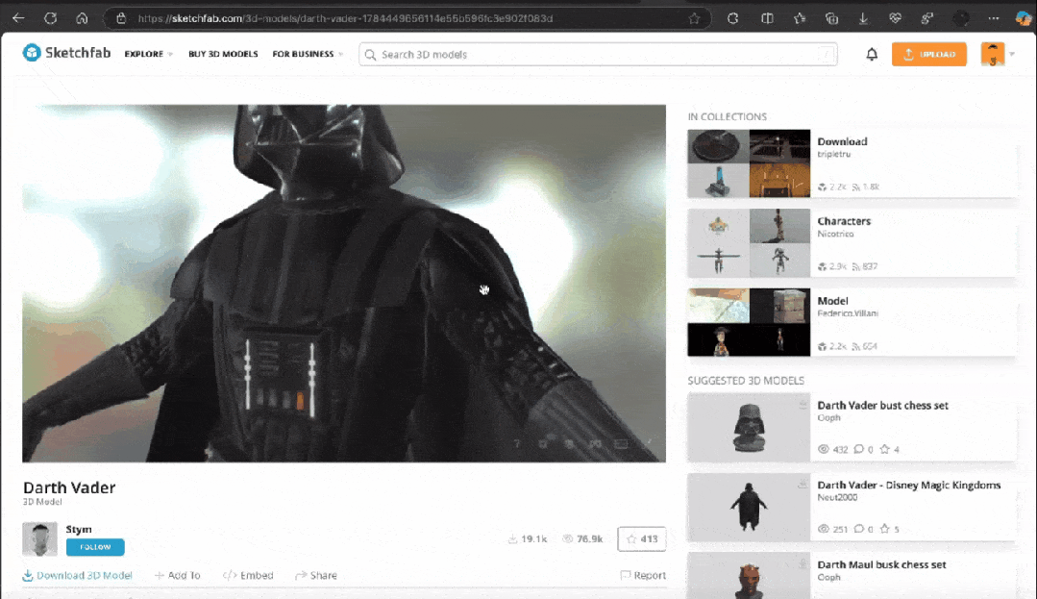Open Darth Vader bust chess set thumbnail

coord(749,428)
